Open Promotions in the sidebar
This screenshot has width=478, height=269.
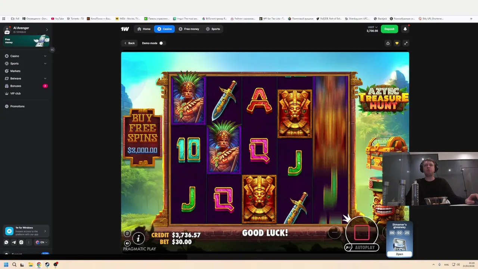25,106
